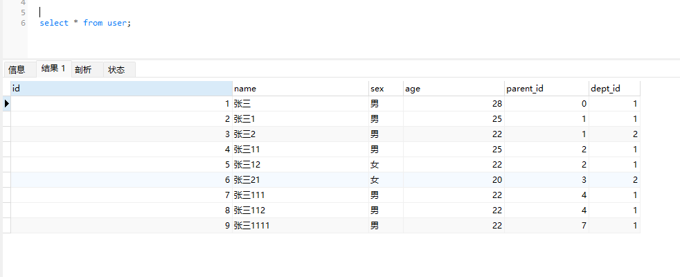Click age value 28 in 张三 row
This screenshot has width=680, height=277.
click(454, 104)
